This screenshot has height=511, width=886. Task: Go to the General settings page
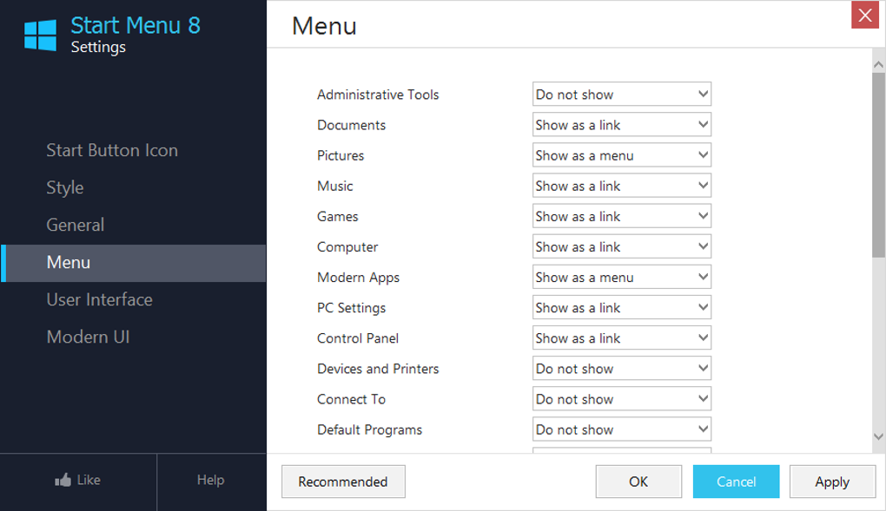coord(76,225)
